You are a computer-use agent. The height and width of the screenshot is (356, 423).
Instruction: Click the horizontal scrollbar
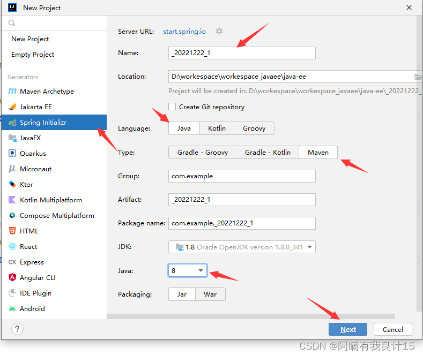pos(251,316)
